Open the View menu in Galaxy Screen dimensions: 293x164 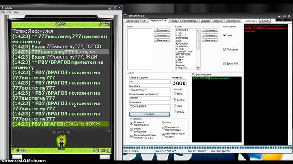coord(16,12)
